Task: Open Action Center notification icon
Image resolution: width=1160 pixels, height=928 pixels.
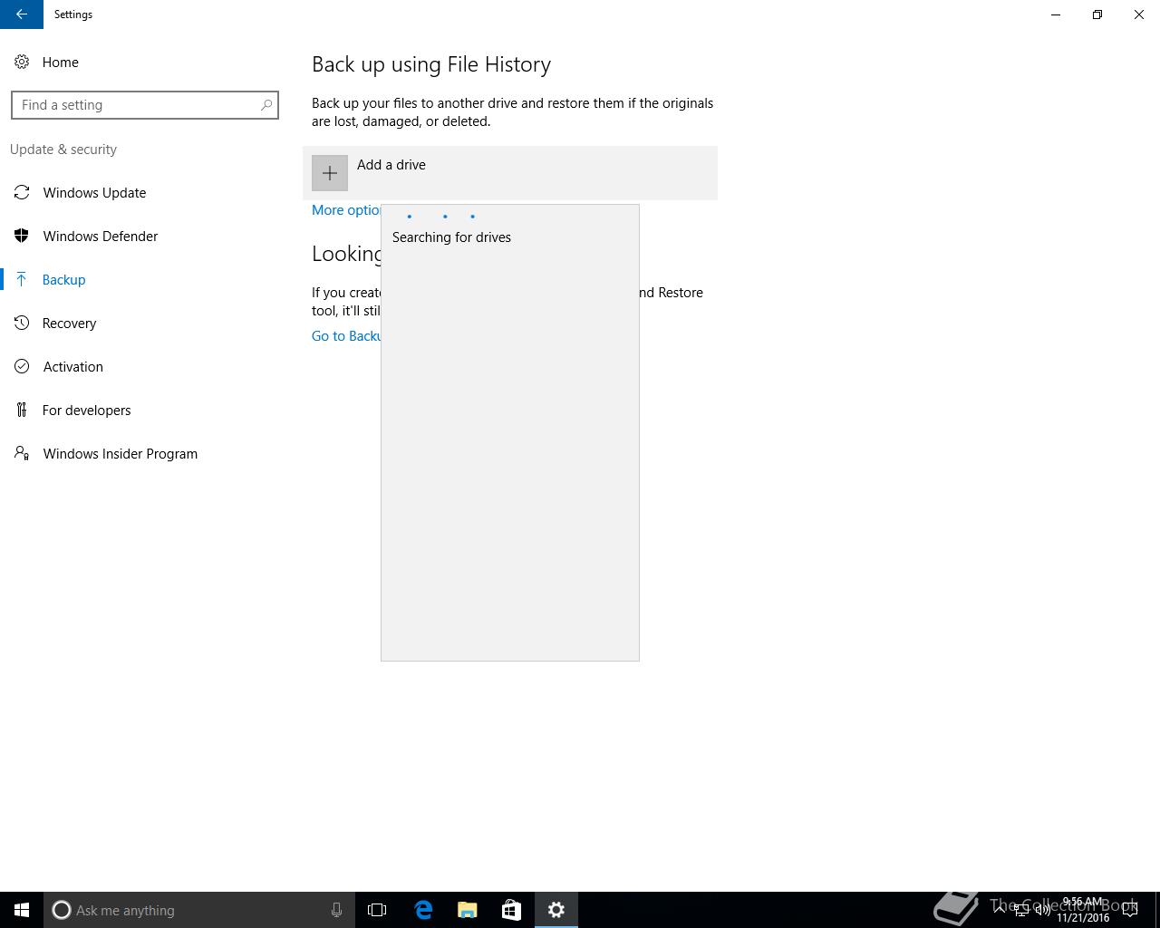Action: (x=1130, y=910)
